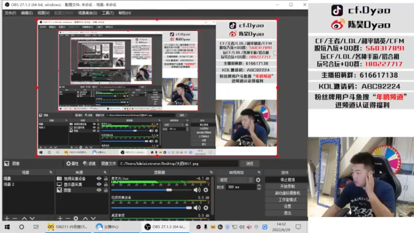
Task: Open Task View on taskbar
Action: [x=36, y=227]
